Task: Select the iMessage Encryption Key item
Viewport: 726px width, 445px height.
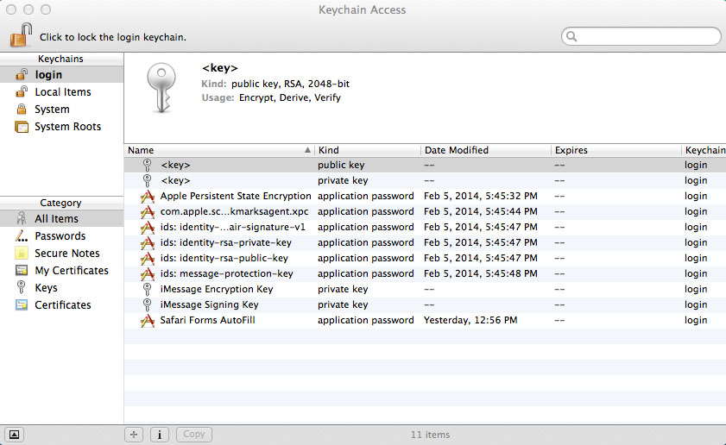Action: pos(425,289)
